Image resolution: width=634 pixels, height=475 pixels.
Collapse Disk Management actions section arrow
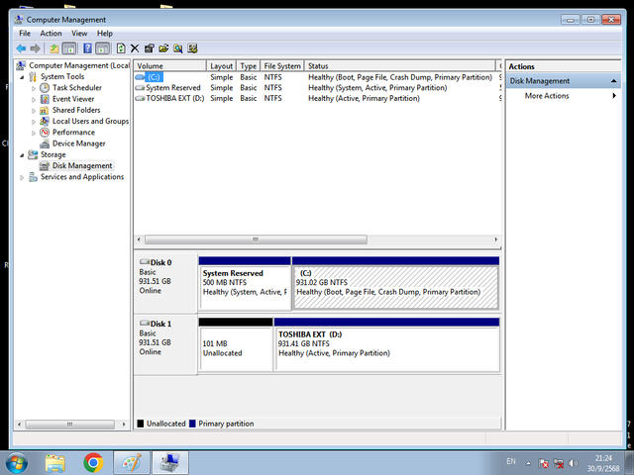614,81
